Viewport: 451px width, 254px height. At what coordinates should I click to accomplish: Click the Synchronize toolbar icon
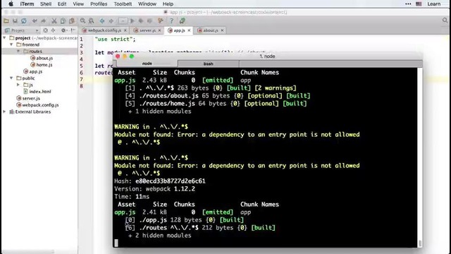coord(24,20)
